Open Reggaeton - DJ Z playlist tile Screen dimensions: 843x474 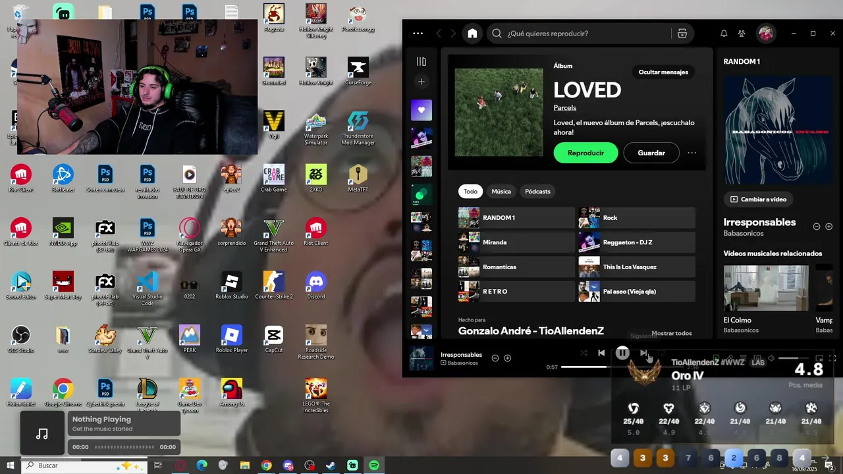click(x=637, y=242)
